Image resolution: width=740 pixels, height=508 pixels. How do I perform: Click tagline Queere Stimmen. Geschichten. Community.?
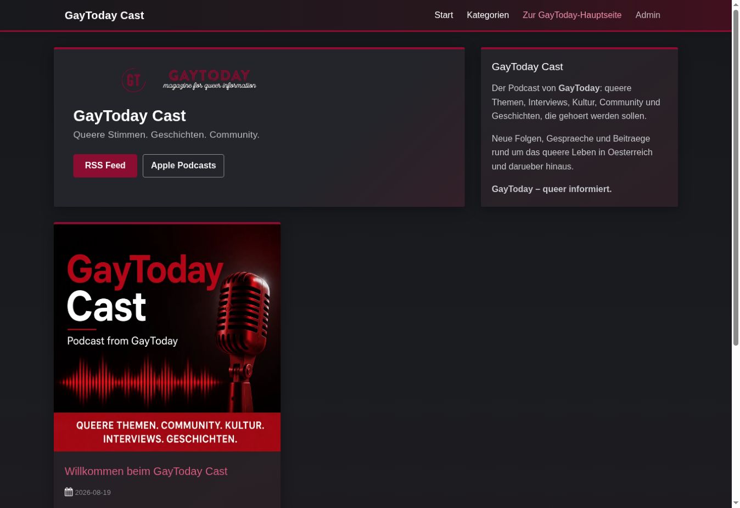pyautogui.click(x=166, y=135)
